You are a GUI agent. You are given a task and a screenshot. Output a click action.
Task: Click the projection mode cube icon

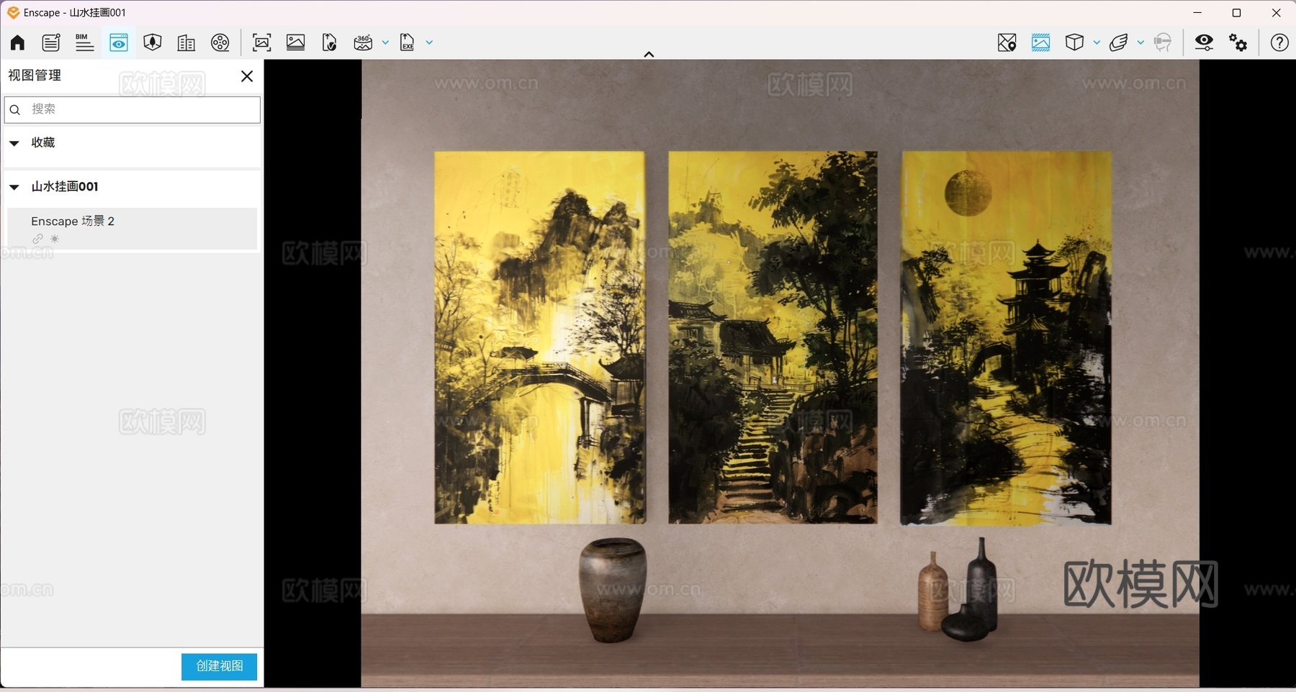pyautogui.click(x=1074, y=42)
